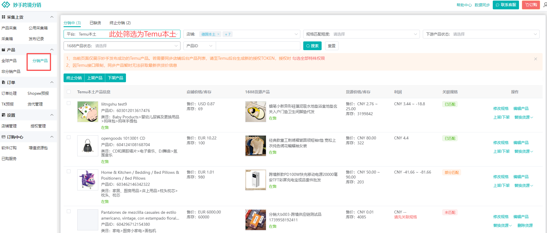Open the opengoods black bag product thumbnail
Image resolution: width=547 pixels, height=233 pixels.
pos(88,146)
